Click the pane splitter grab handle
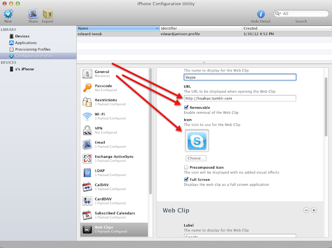This screenshot has height=248, width=332. coord(204,62)
